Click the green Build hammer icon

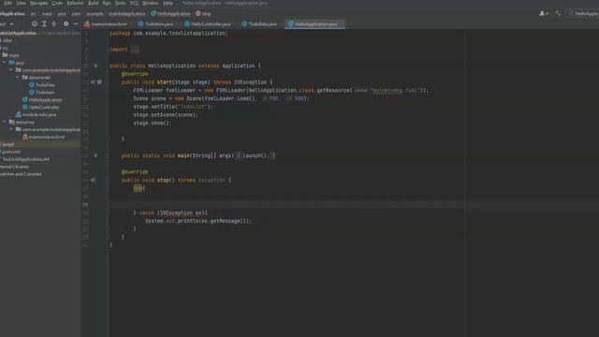[558, 14]
